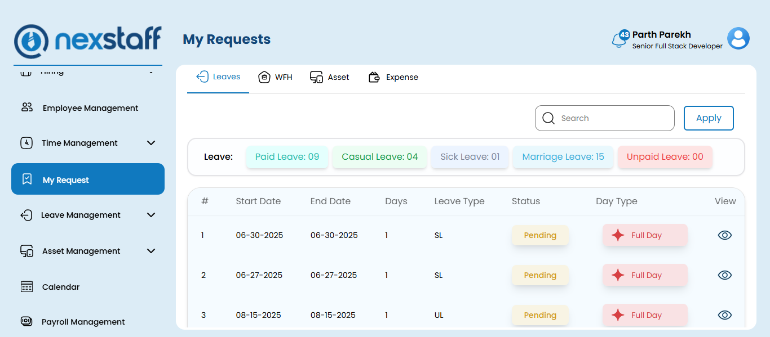This screenshot has width=770, height=337.
Task: Click the star icon in row 3 Full Day
Action: [618, 315]
